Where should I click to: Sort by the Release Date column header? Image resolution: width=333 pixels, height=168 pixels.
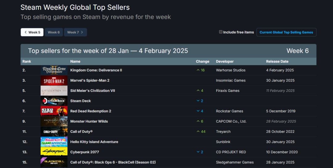click(x=277, y=61)
